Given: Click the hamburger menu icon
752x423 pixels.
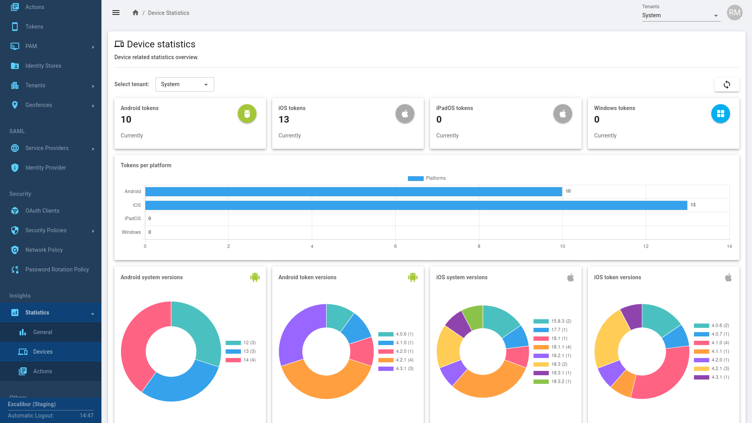Looking at the screenshot, I should coord(116,13).
